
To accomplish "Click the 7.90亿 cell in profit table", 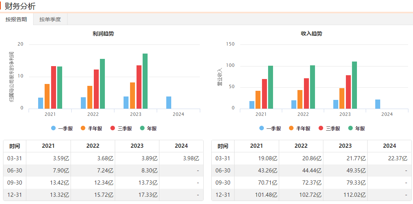I will (x=48, y=171).
